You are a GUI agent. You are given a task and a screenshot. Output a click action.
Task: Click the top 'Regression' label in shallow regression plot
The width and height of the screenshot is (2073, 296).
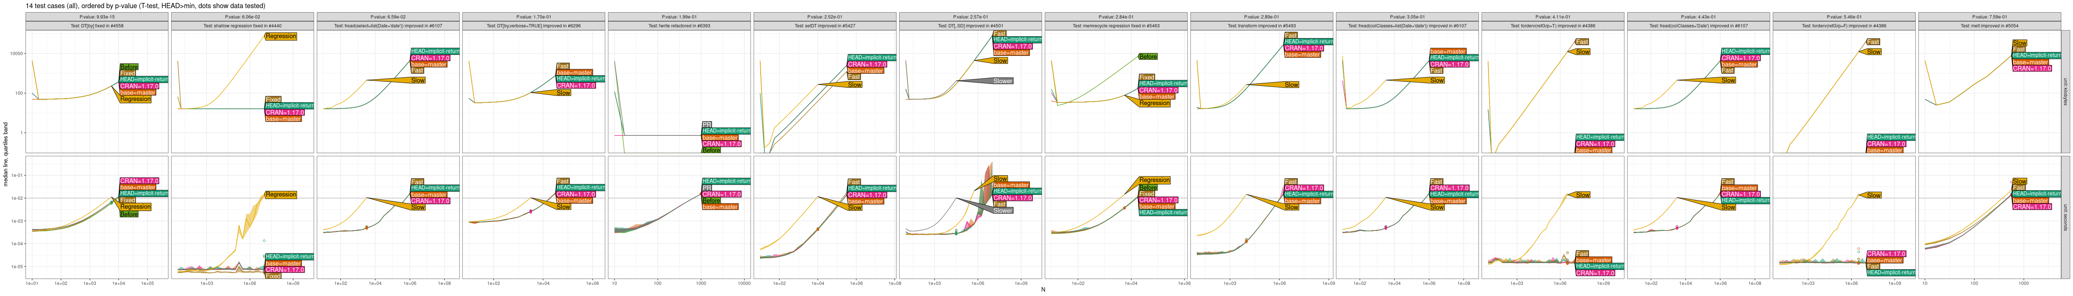[x=280, y=36]
